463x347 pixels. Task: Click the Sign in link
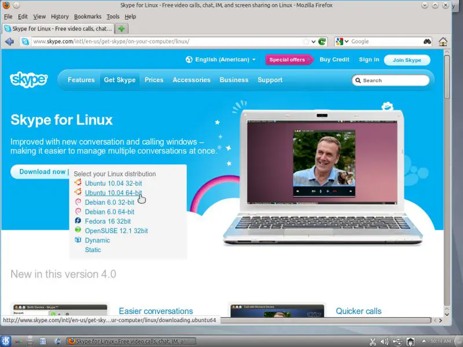pyautogui.click(x=369, y=60)
